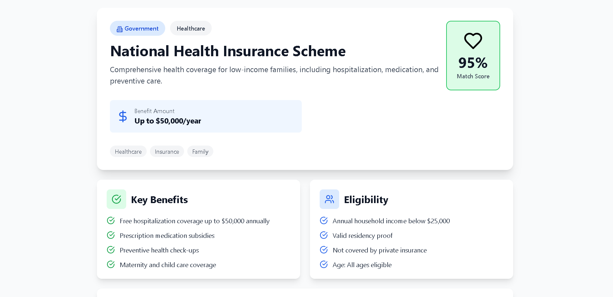
Task: Click the Insurance tag chip
Action: pos(167,151)
